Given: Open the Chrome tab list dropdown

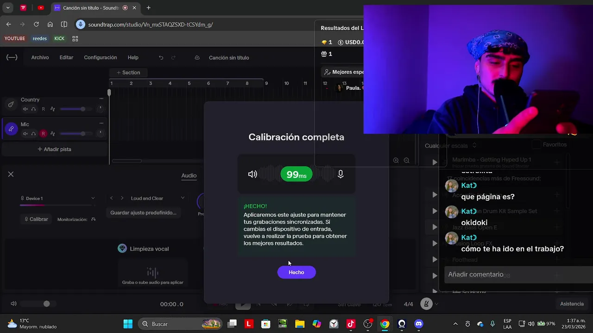Looking at the screenshot, I should (x=7, y=8).
